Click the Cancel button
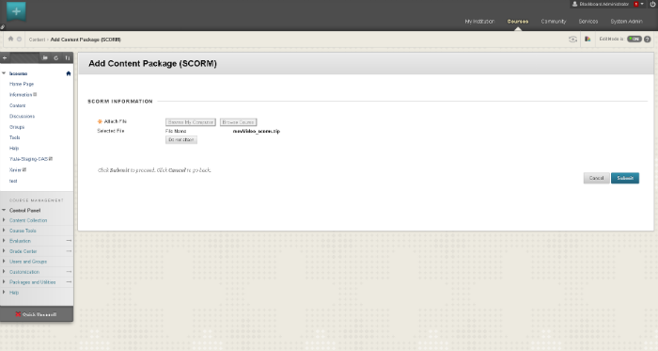 (596, 178)
